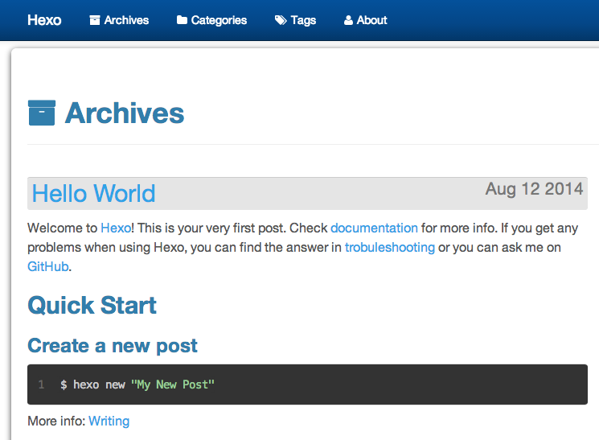599x440 pixels.
Task: Open the About menu label
Action: click(x=371, y=20)
